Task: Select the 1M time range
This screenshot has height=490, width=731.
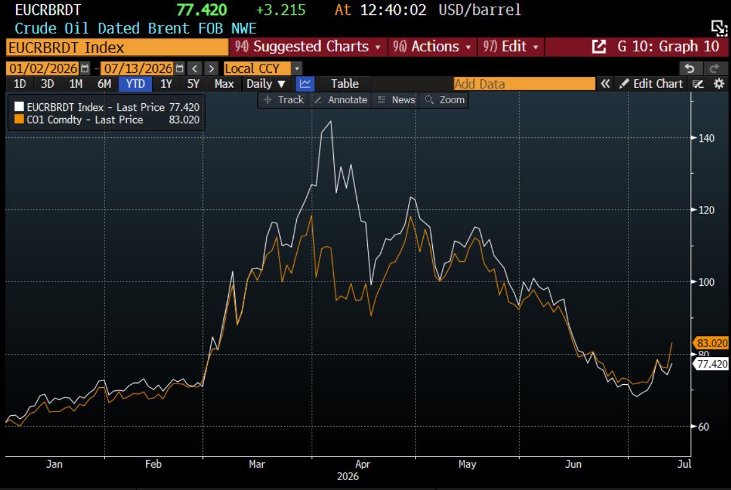Action: coord(75,84)
